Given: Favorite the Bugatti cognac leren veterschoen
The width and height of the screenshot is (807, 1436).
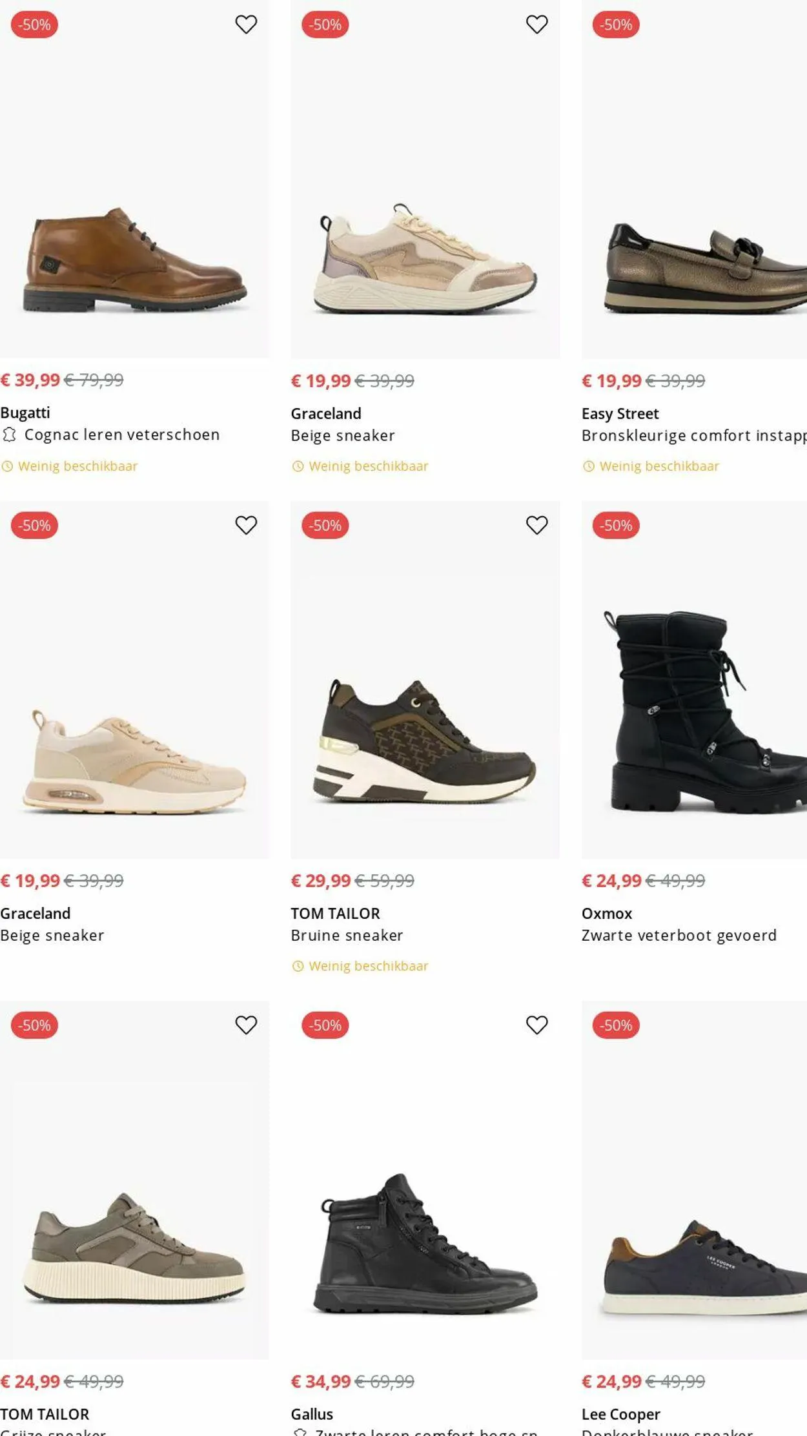Looking at the screenshot, I should (246, 25).
